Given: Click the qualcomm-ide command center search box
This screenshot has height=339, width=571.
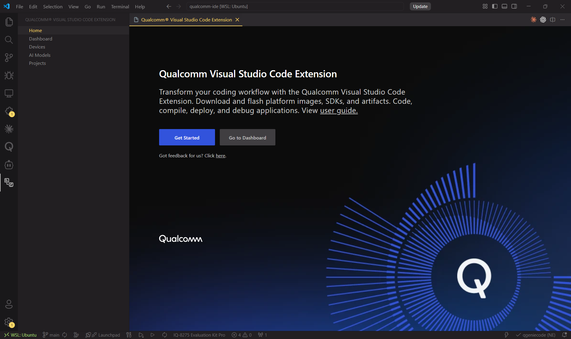Looking at the screenshot, I should tap(295, 6).
